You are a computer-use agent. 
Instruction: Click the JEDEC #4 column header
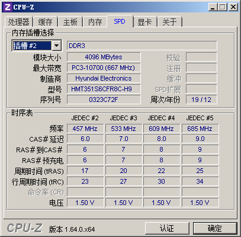(161, 118)
